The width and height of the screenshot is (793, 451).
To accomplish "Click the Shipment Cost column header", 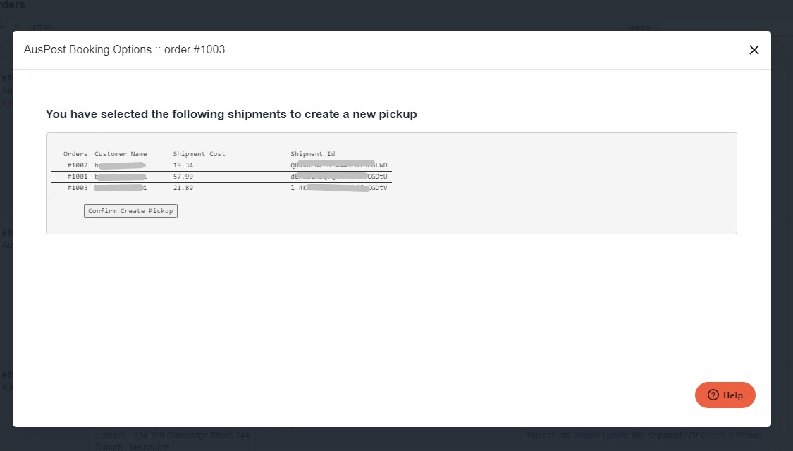I will pos(199,154).
